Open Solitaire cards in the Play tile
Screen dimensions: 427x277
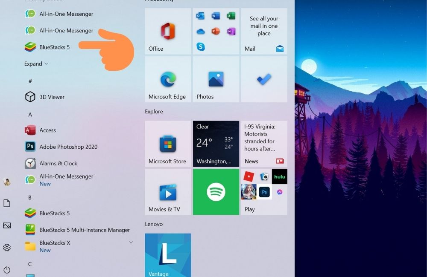[x=264, y=177]
